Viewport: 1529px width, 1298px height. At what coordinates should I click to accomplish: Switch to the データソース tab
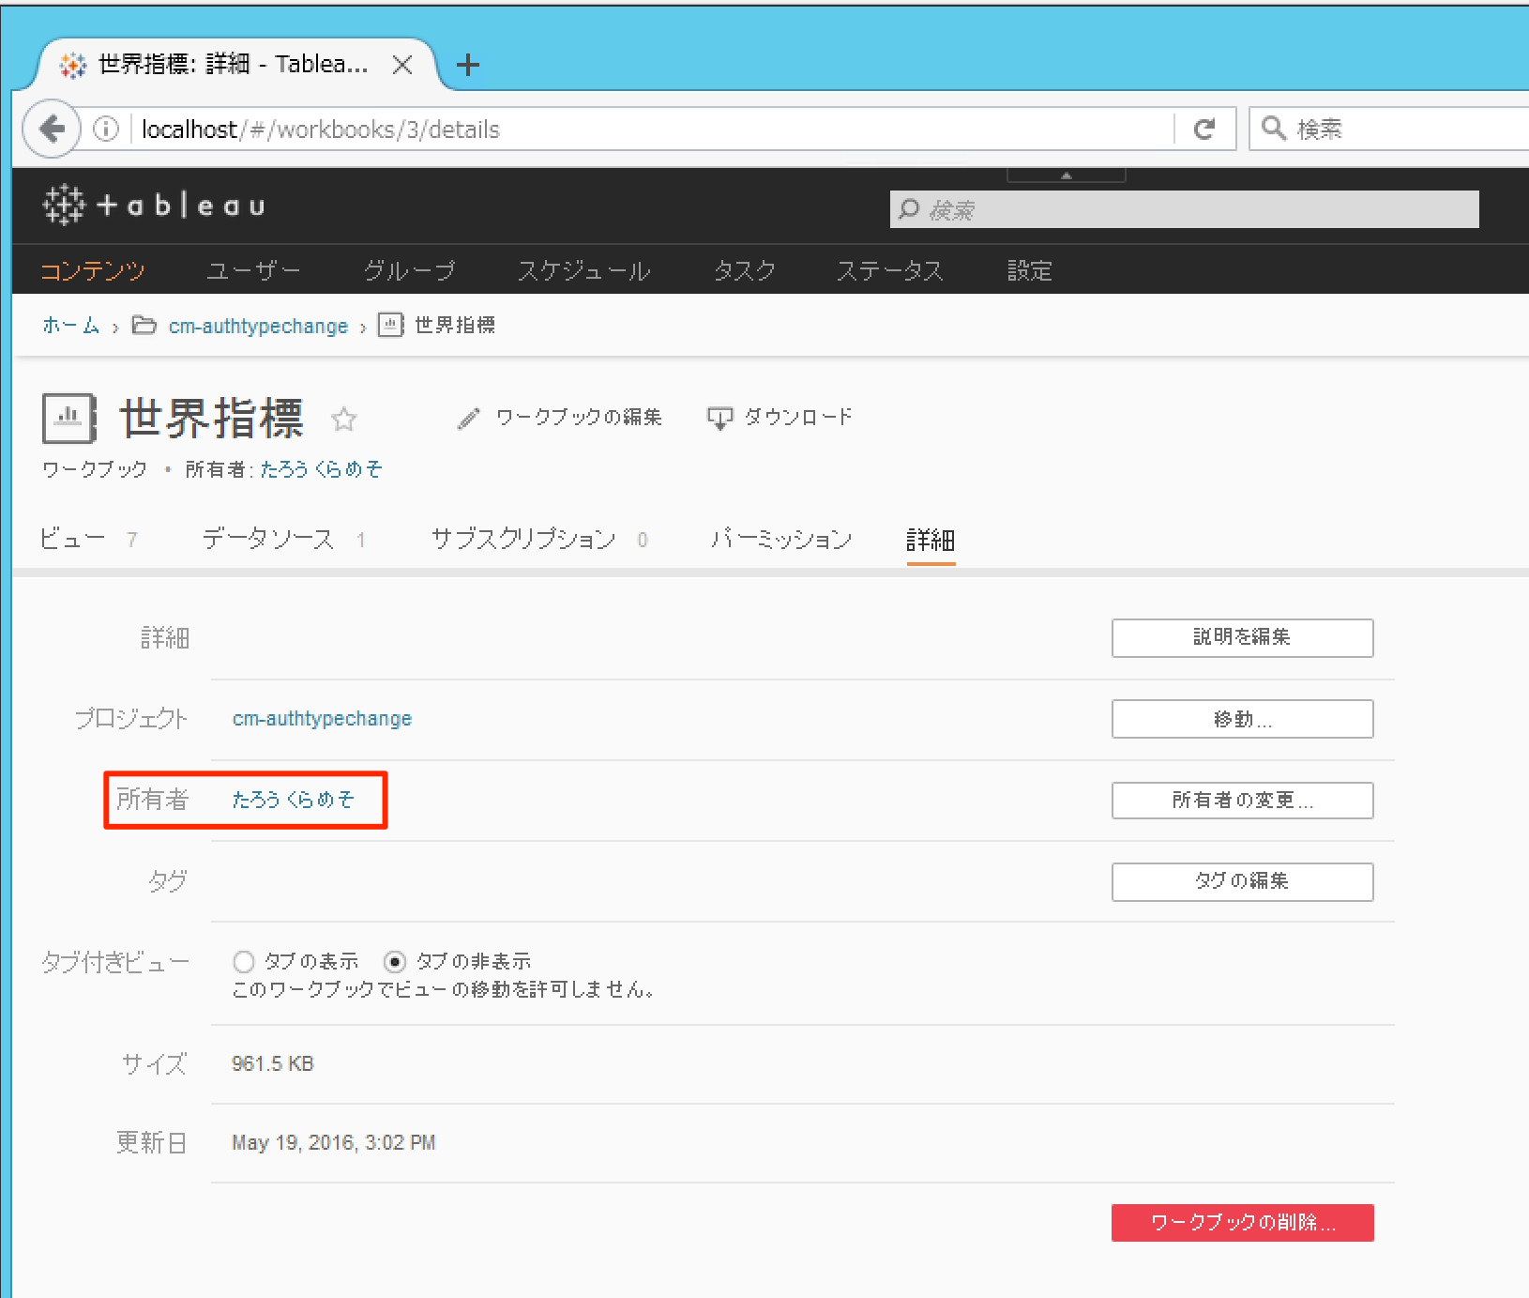click(268, 540)
